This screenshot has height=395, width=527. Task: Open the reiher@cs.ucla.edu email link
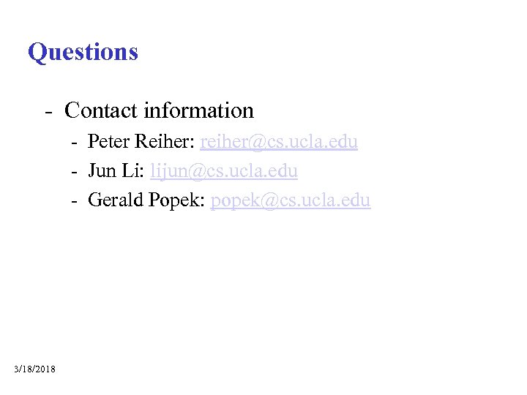pyautogui.click(x=279, y=142)
